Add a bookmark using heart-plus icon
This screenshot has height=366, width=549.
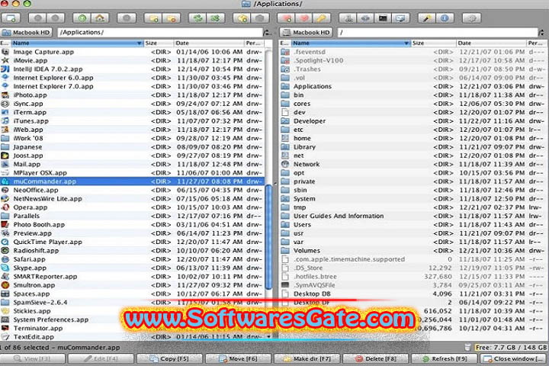(287, 18)
